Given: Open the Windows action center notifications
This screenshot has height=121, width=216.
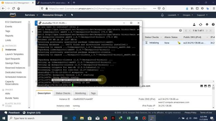Looking at the screenshot, I should click(212, 118).
